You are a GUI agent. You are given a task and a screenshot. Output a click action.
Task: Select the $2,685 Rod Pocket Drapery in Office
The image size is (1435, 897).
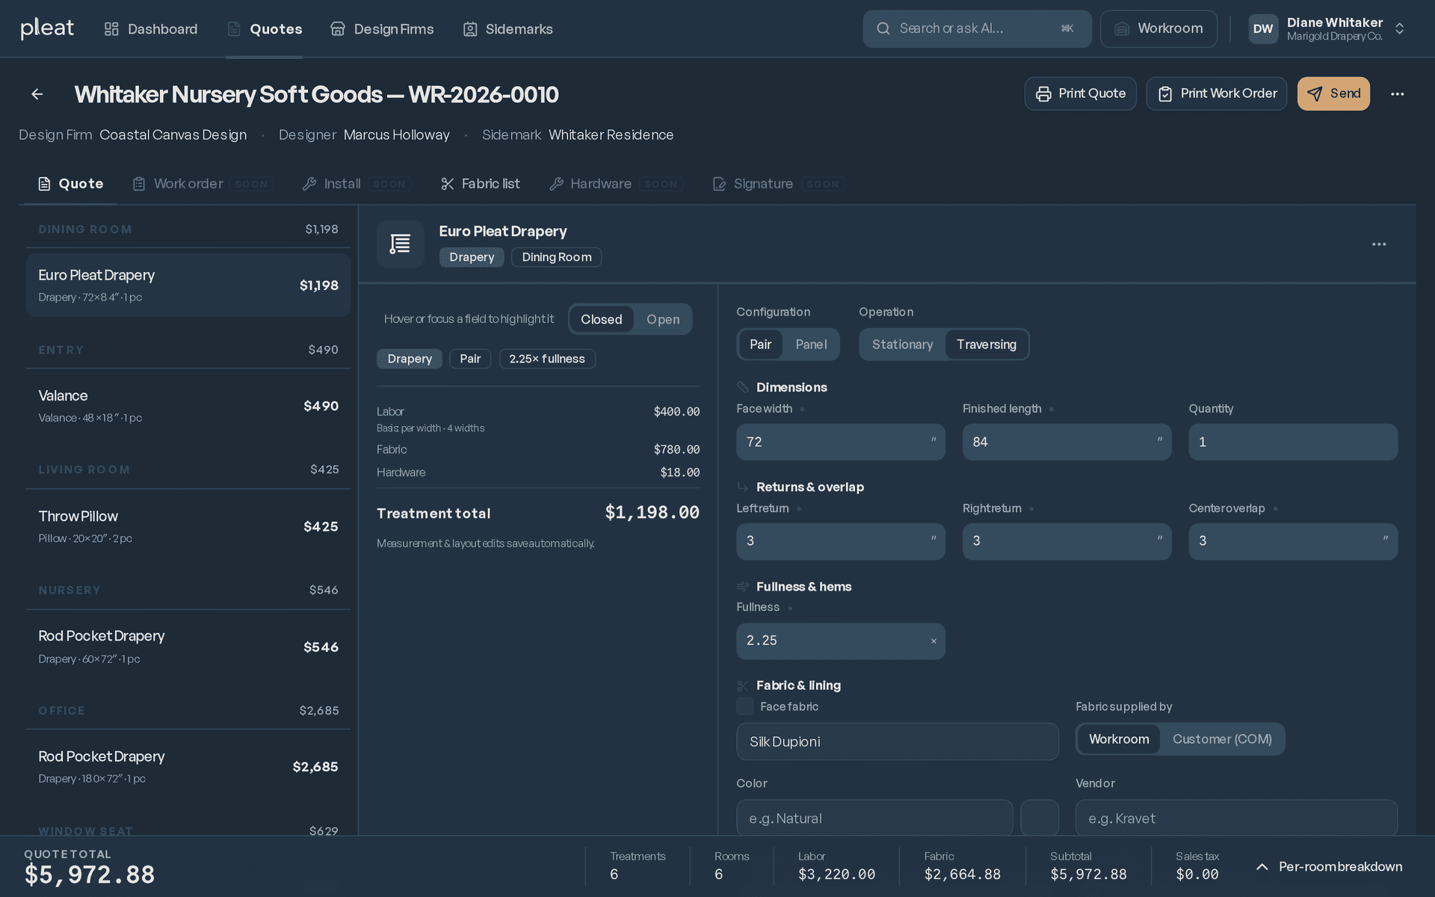click(x=188, y=767)
